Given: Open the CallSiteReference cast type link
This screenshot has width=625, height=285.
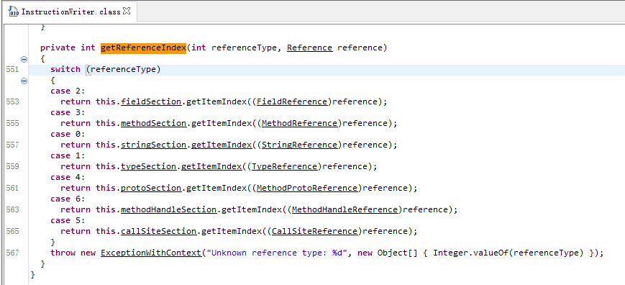Looking at the screenshot, I should tap(314, 231).
